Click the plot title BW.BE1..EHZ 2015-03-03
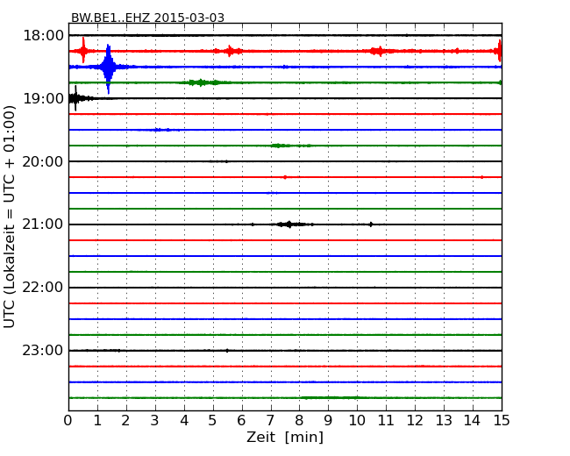This screenshot has height=456, width=570. click(147, 18)
